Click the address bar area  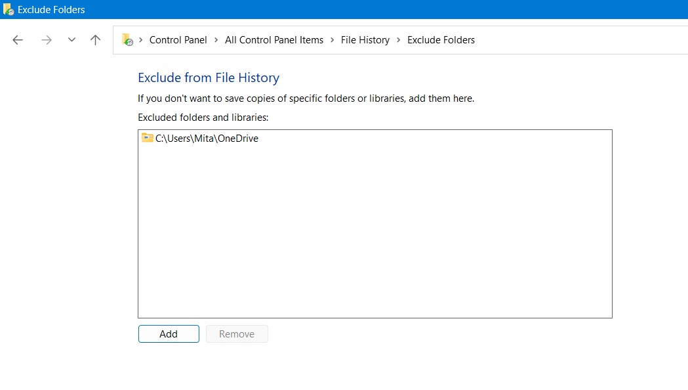557,39
